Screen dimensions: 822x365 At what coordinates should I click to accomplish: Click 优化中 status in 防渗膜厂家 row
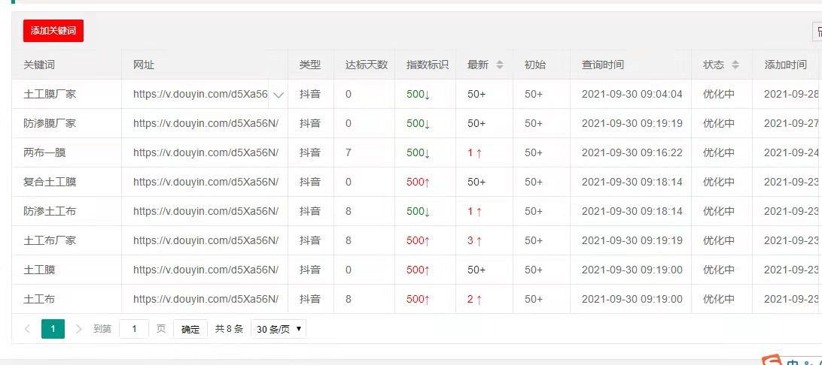point(719,123)
